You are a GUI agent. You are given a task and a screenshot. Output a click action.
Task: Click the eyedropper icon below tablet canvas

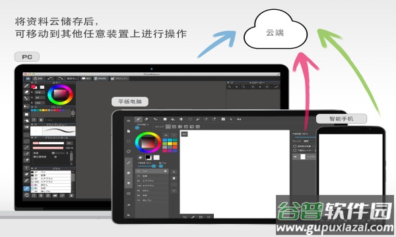(x=193, y=217)
